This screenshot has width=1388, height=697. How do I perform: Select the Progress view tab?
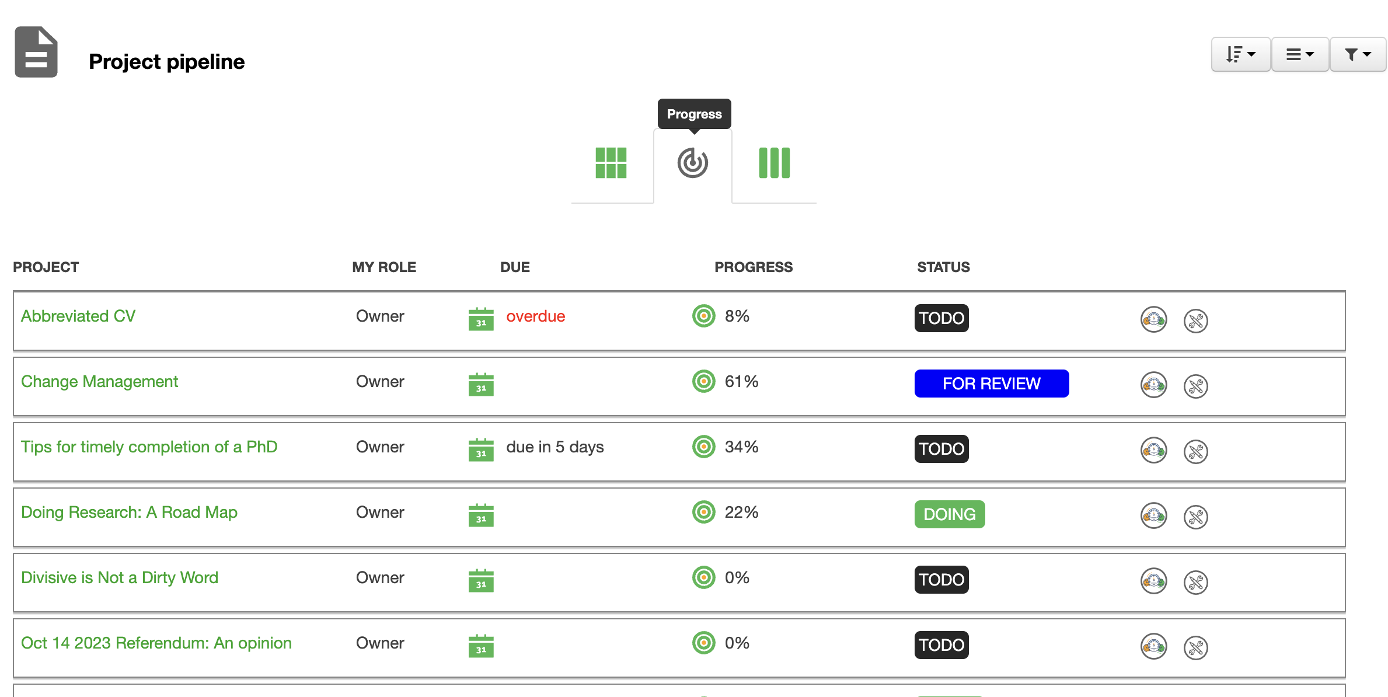click(693, 163)
